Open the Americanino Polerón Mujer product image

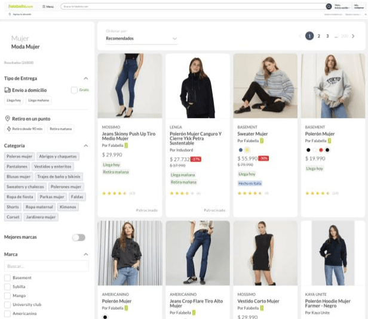pos(130,253)
